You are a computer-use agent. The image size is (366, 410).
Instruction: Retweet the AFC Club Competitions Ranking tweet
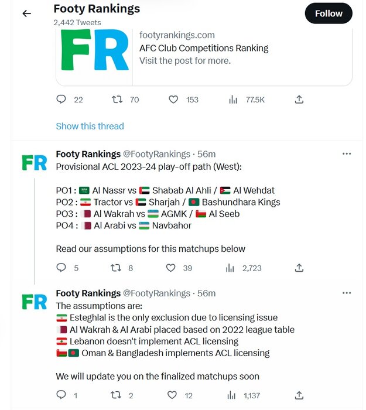[x=117, y=100]
